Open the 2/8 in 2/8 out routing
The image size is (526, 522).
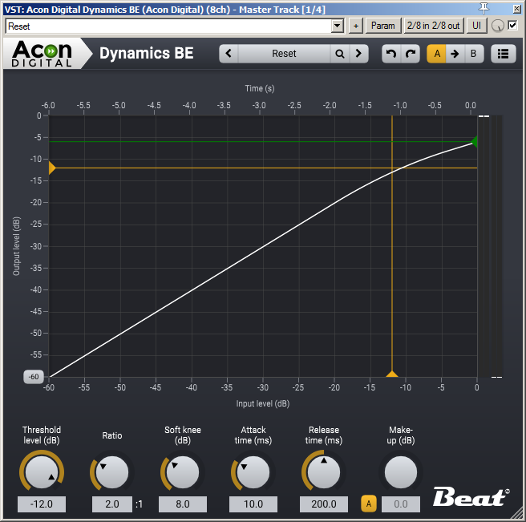[x=434, y=26]
